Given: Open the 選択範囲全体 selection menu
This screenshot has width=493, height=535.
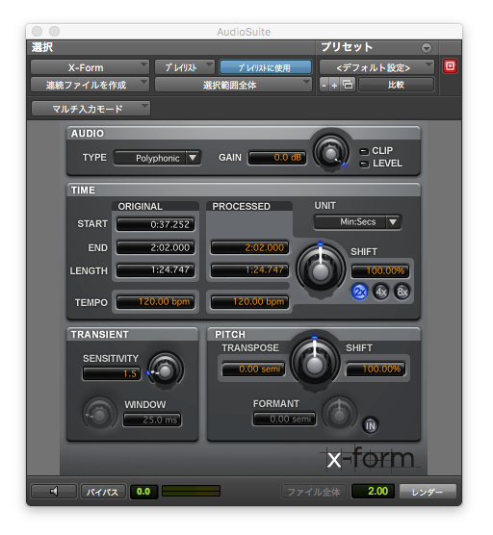Looking at the screenshot, I should [233, 85].
